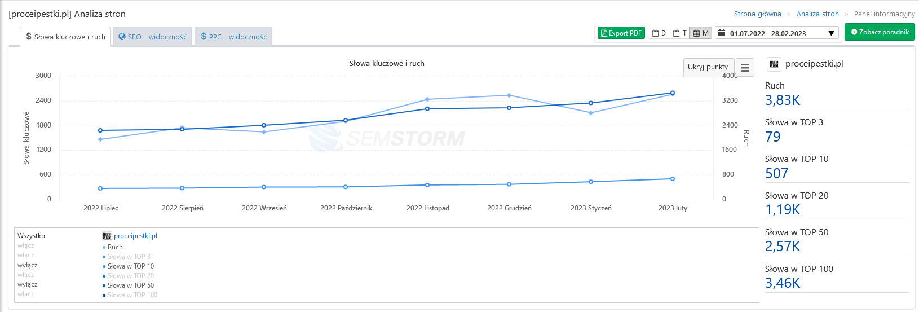Open the Zobacz poradnik guide

880,32
